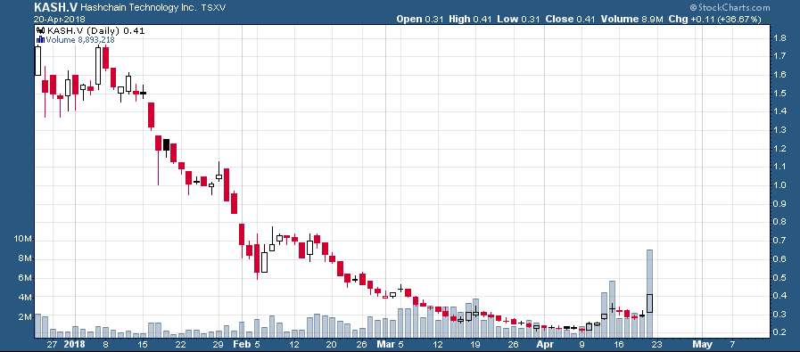
Task: Click the Open 0.31 value
Action: point(421,19)
